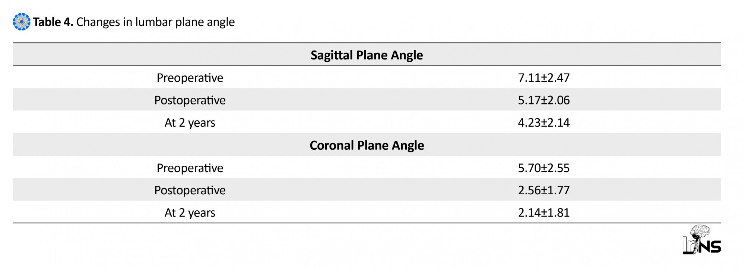Click the value 5.70±2.55
The width and height of the screenshot is (745, 269).
pyautogui.click(x=544, y=168)
